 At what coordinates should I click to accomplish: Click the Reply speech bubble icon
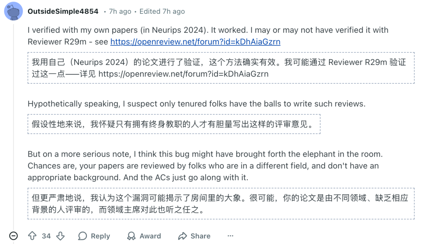(82, 236)
